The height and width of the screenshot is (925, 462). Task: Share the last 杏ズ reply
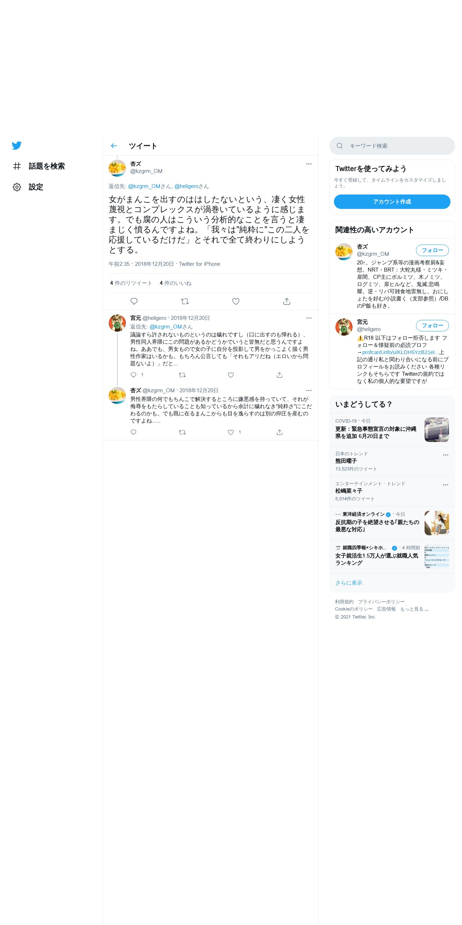point(280,432)
